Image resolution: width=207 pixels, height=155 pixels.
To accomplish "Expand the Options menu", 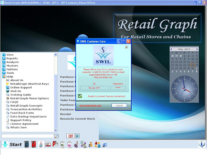I will pos(12,69).
